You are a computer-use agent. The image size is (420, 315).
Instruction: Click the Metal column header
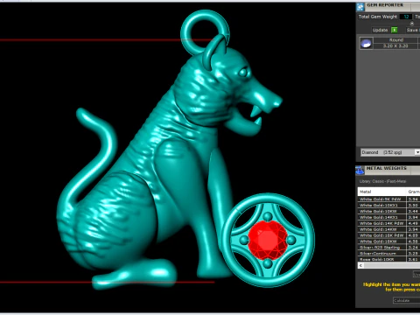pyautogui.click(x=382, y=192)
